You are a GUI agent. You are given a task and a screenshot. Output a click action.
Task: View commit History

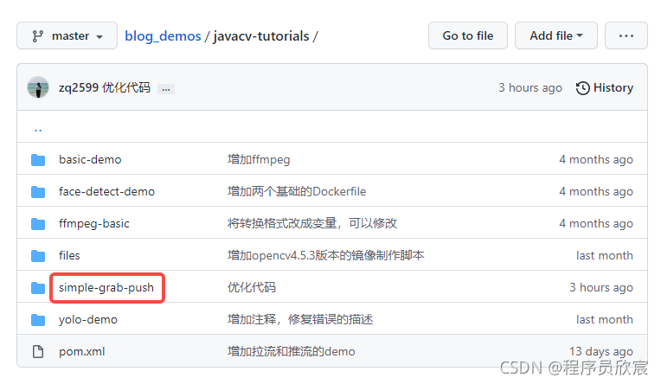point(605,87)
